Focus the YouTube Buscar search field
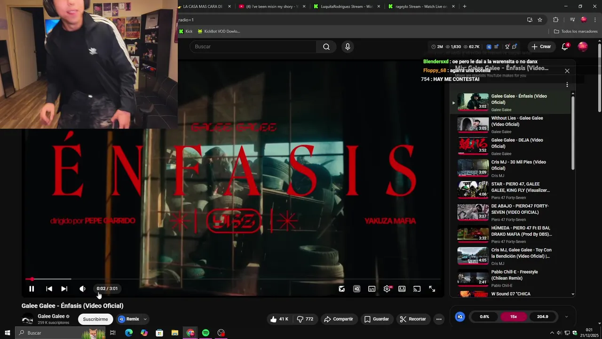 pyautogui.click(x=253, y=47)
